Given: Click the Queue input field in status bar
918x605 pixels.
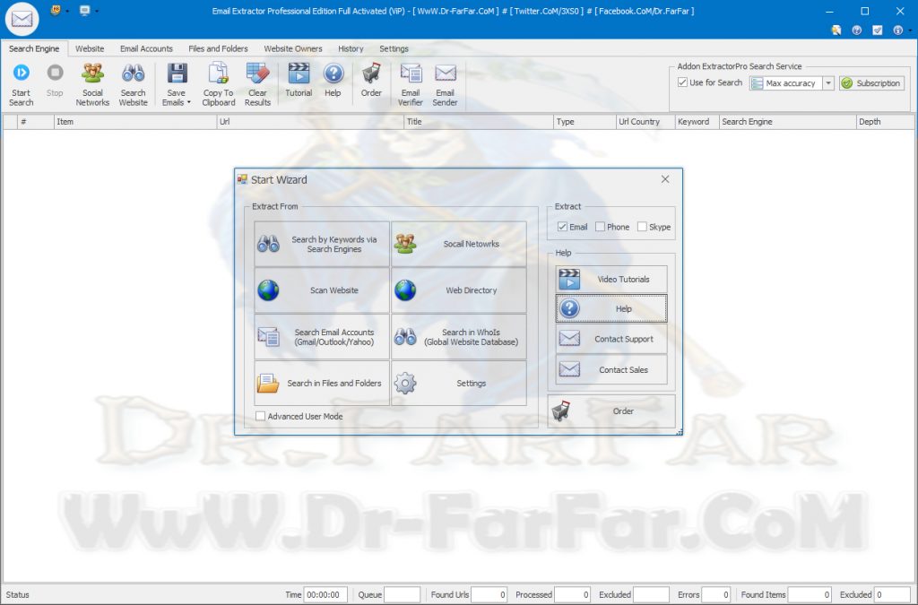Looking at the screenshot, I should click(402, 594).
